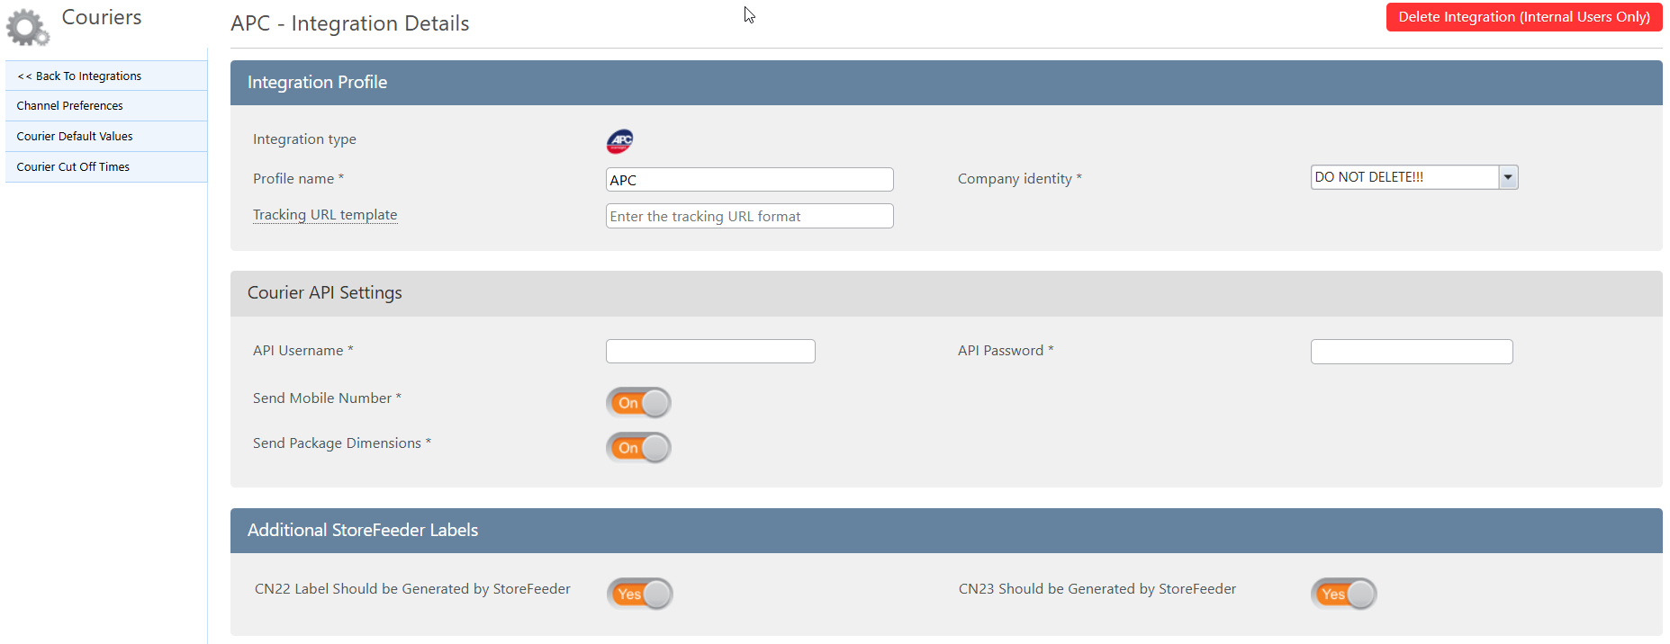
Task: Click the Couriers gear settings icon
Action: point(28,27)
